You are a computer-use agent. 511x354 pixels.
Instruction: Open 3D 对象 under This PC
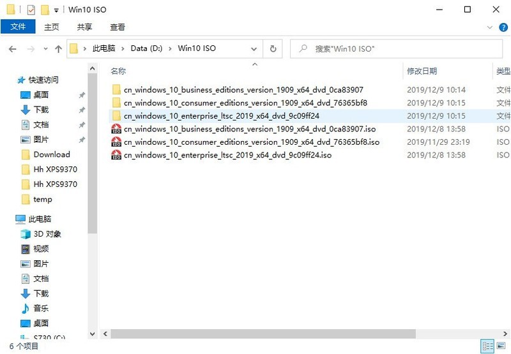(x=47, y=234)
